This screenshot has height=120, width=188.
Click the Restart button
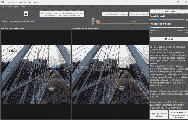[169, 39]
